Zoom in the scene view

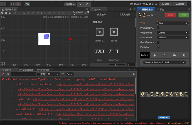click(2, 13)
